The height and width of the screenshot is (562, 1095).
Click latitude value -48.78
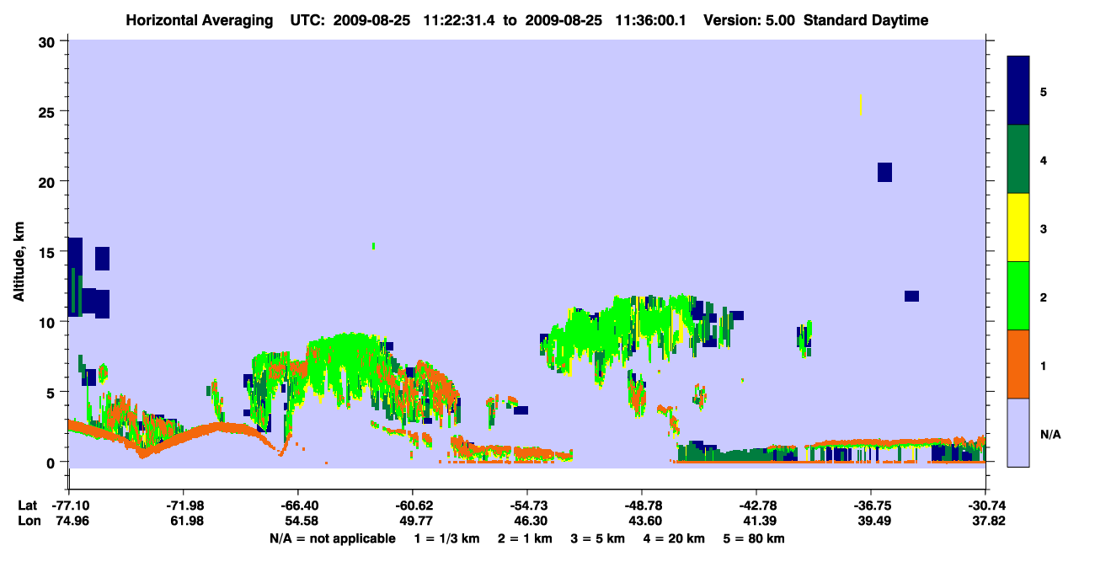(x=642, y=506)
